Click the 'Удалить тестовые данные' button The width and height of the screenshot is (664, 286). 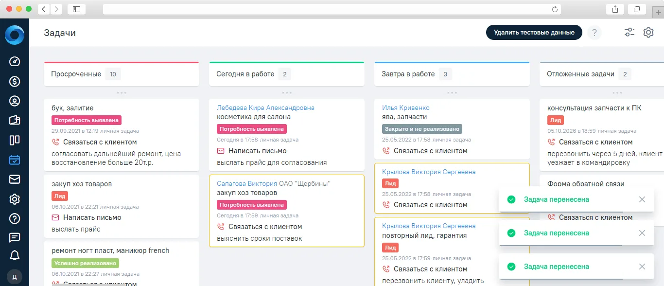click(534, 33)
